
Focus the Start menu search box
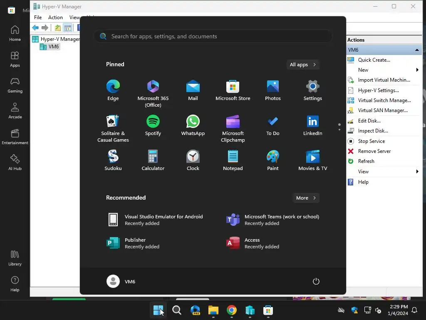coord(213,36)
